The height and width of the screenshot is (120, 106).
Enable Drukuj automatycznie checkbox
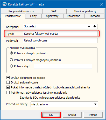coord(8,82)
